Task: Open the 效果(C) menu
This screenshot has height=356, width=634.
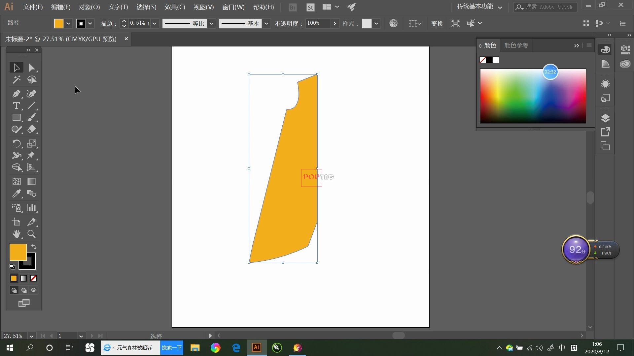Action: tap(175, 7)
